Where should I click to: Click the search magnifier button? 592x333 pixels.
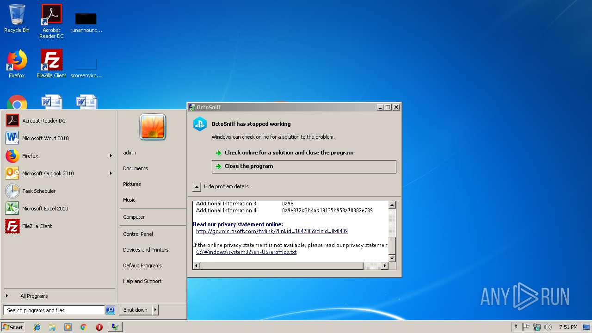click(x=110, y=310)
